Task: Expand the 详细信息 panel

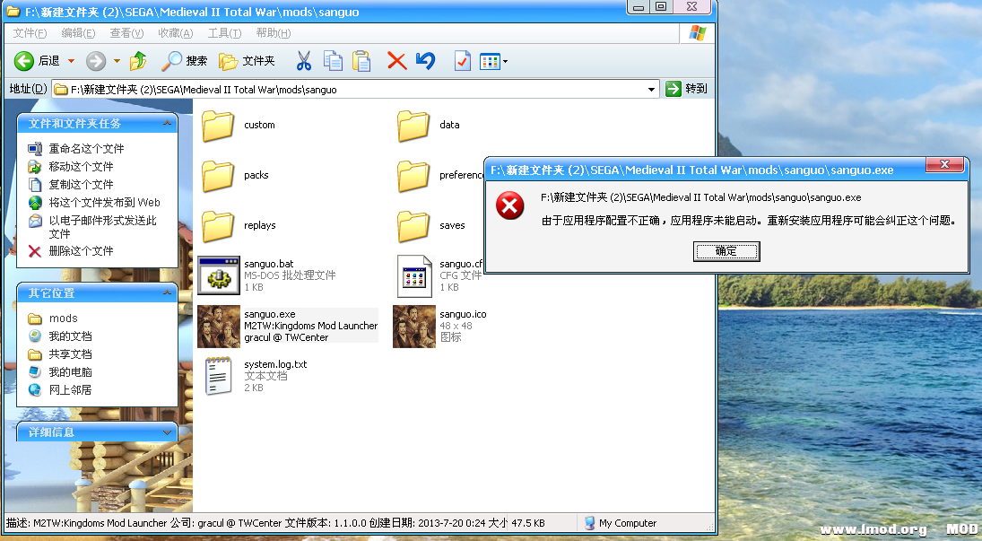Action: 166,432
